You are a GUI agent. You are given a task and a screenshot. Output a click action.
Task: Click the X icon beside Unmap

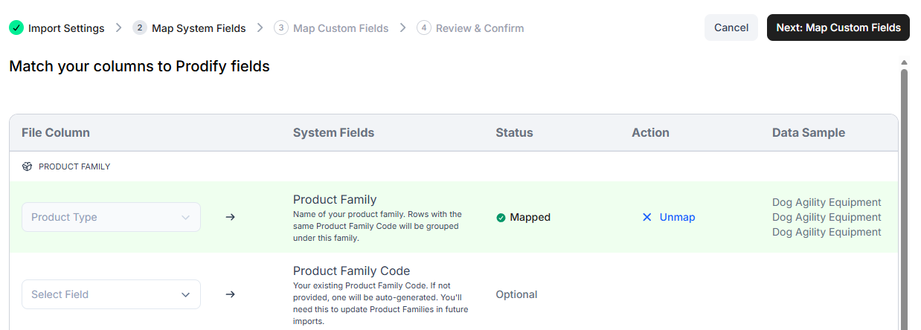[646, 217]
